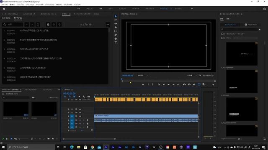Switch to エフェクトコントロール panel tab
Screen dimensions: 268x150
[49, 14]
